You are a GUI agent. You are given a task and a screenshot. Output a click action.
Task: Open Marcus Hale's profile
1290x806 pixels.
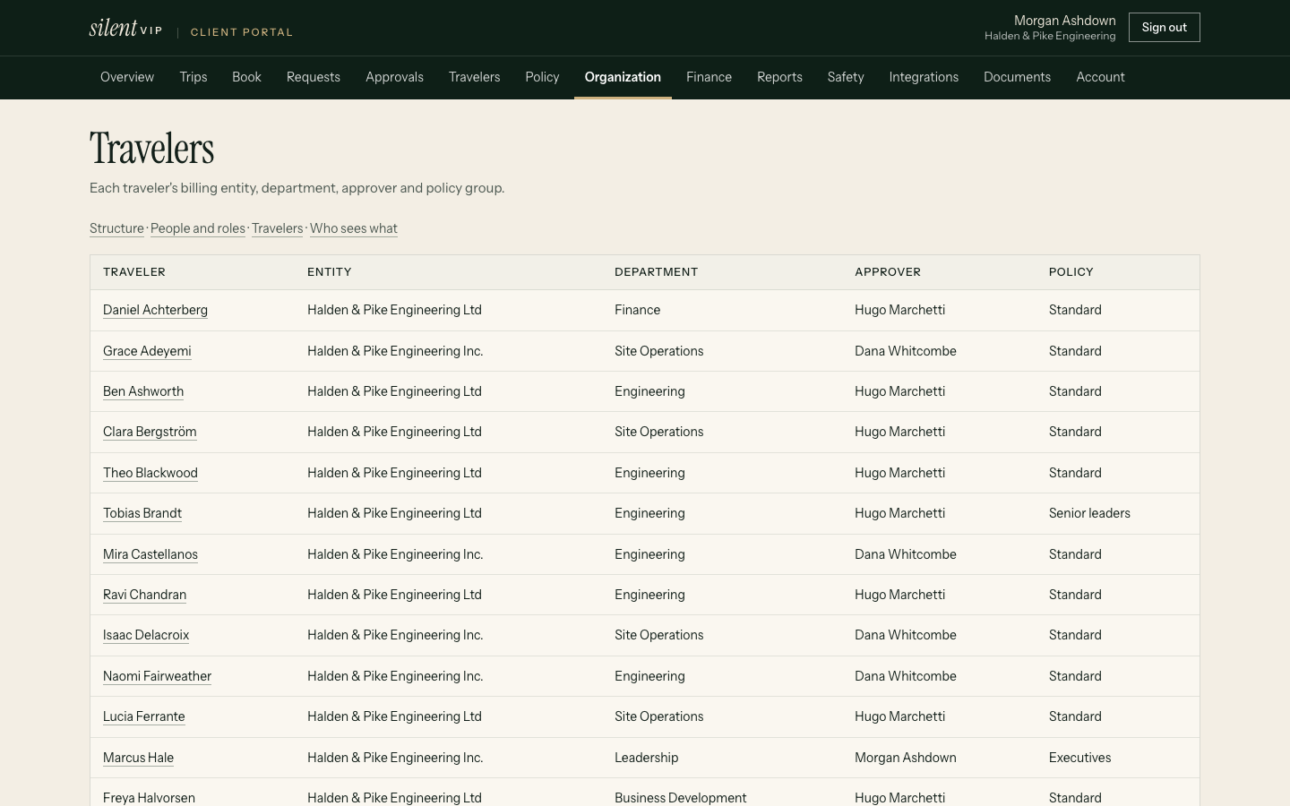(138, 758)
